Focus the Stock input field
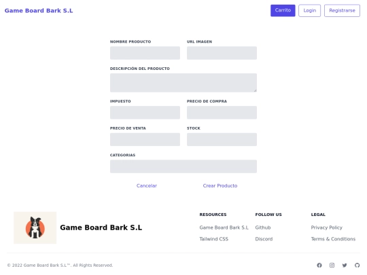367x275 pixels. pos(222,139)
